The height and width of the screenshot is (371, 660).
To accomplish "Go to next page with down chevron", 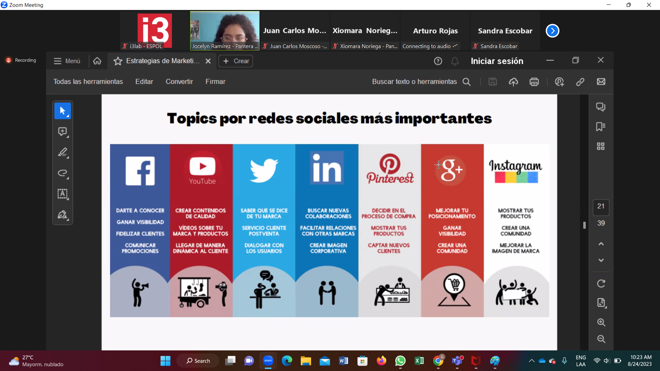I will click(601, 260).
